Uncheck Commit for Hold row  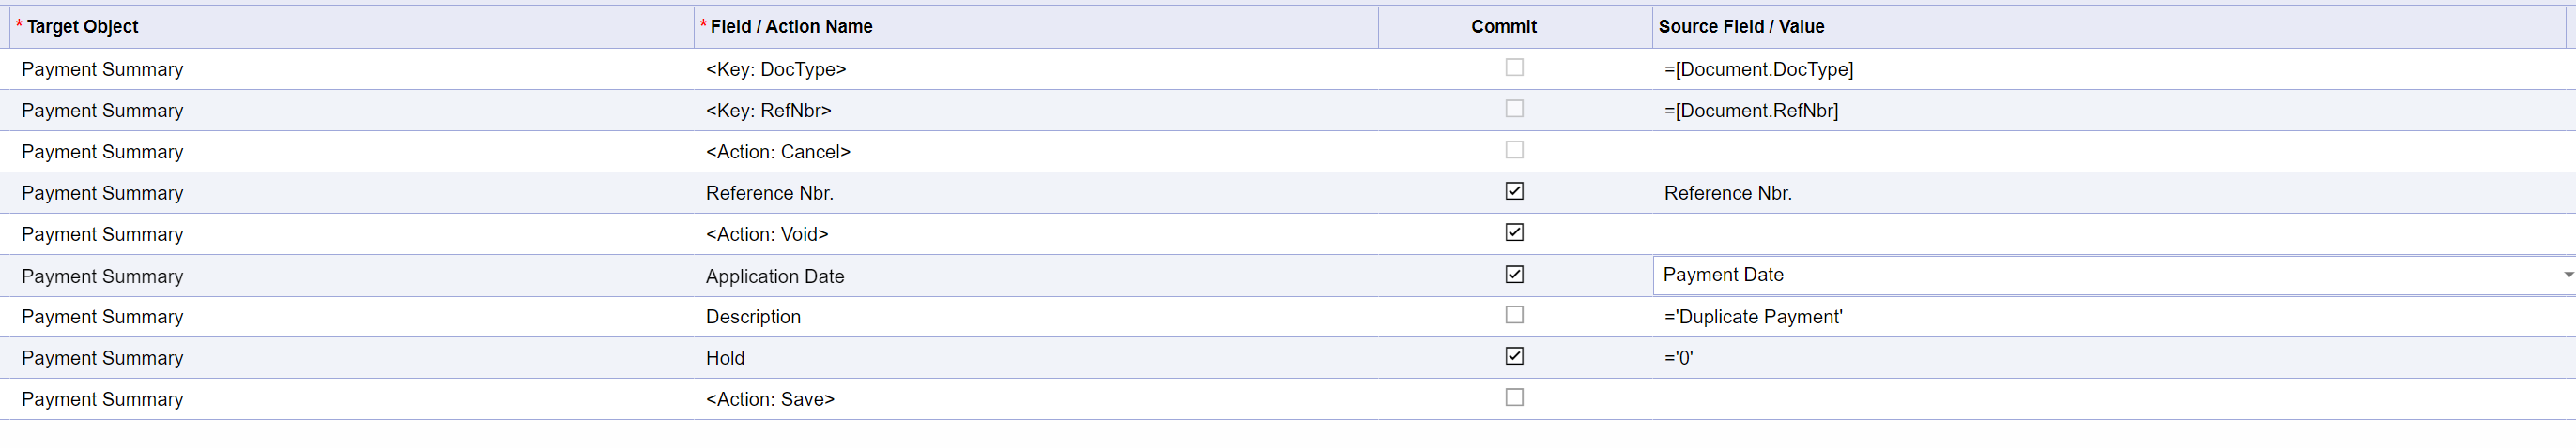pos(1514,356)
